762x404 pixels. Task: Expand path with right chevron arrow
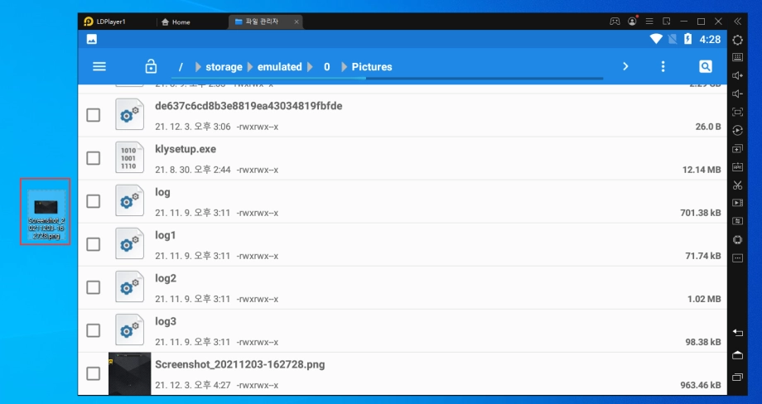(626, 66)
